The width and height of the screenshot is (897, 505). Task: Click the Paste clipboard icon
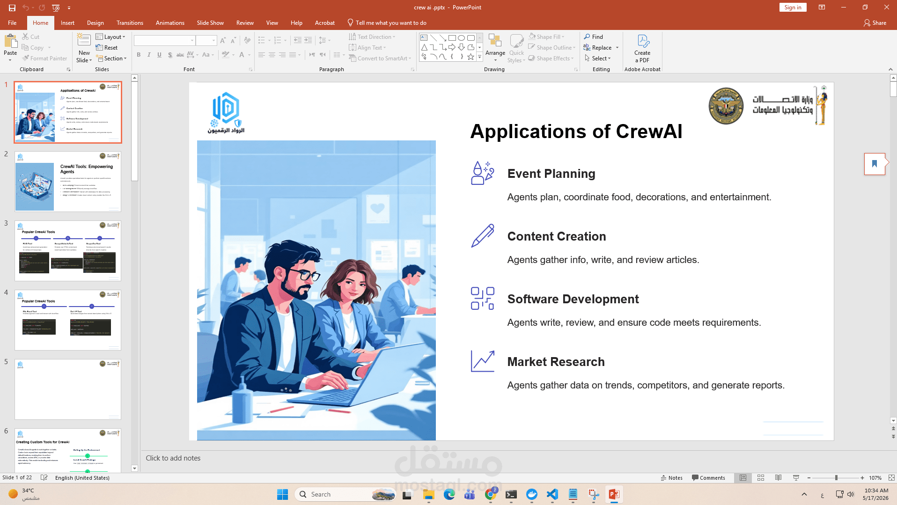click(10, 41)
